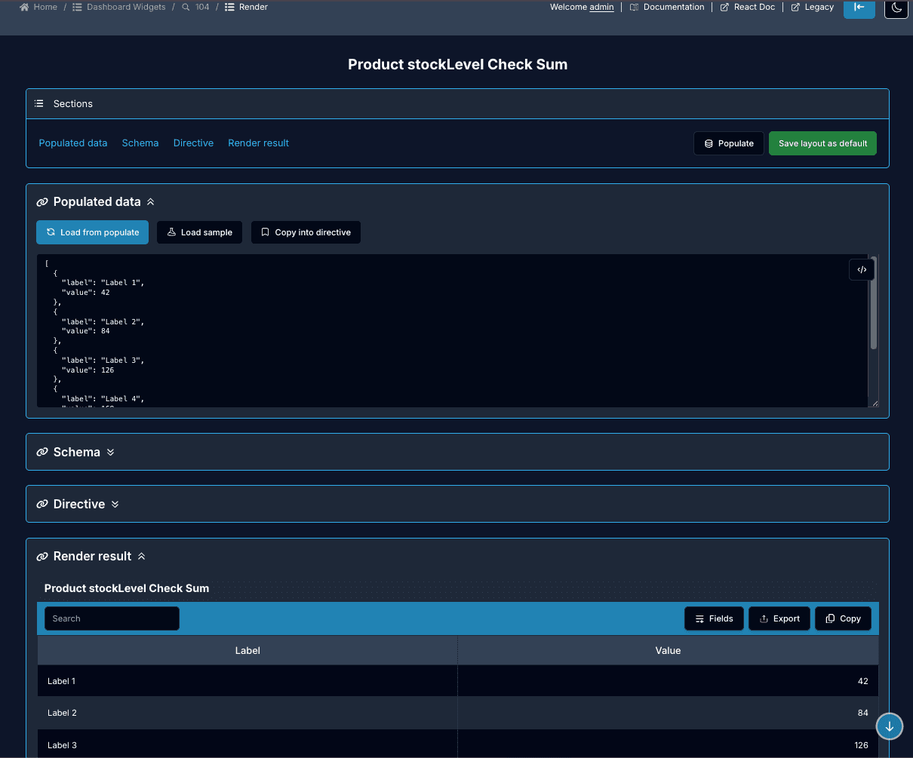
Task: Click the book icon next to Documentation
Action: pos(634,7)
